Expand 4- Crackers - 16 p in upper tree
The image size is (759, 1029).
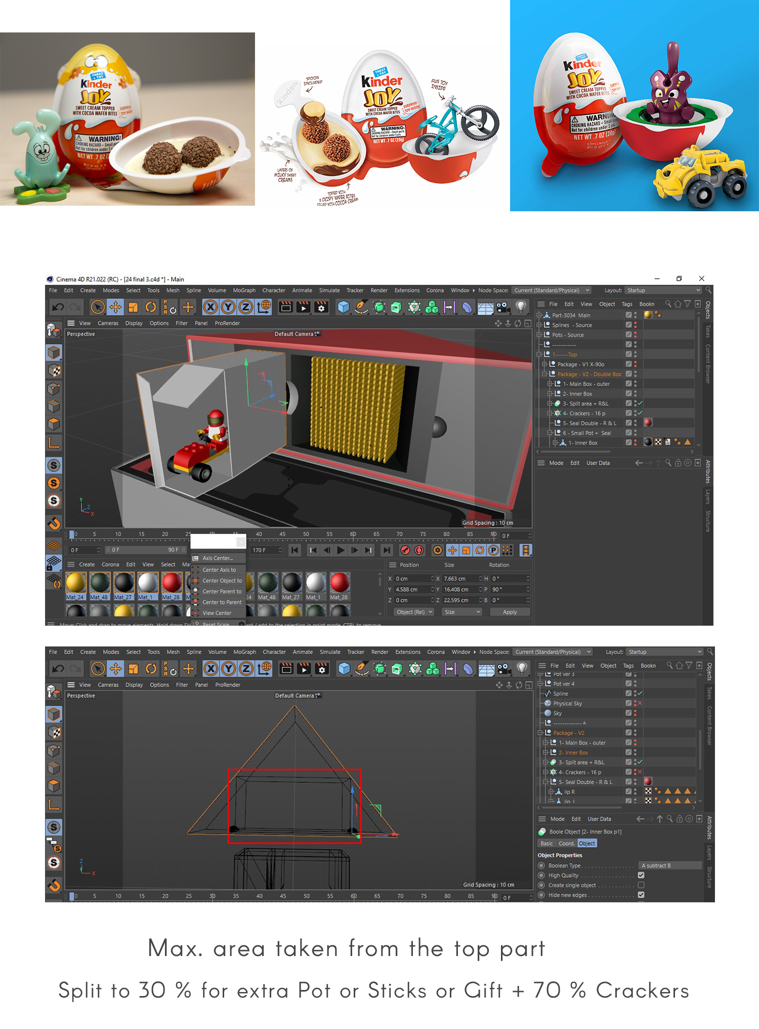550,413
